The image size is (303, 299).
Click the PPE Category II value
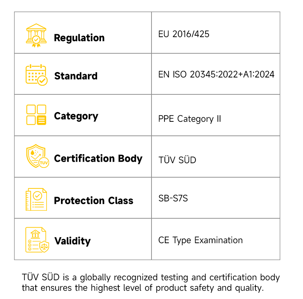point(190,119)
